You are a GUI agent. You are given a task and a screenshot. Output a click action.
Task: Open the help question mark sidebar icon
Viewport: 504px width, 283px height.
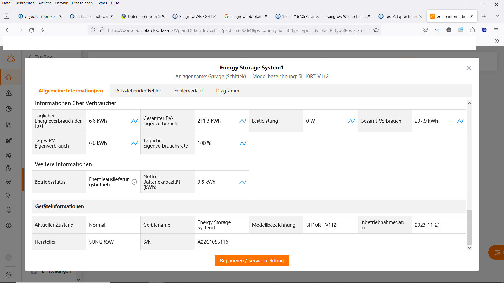(8, 225)
